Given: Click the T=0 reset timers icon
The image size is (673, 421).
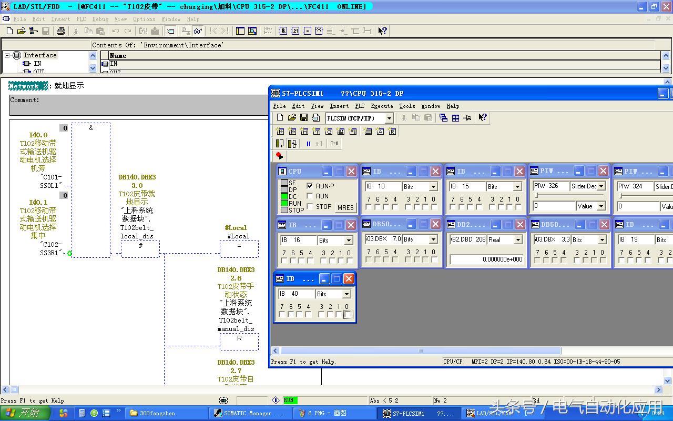Looking at the screenshot, I should coord(334,143).
